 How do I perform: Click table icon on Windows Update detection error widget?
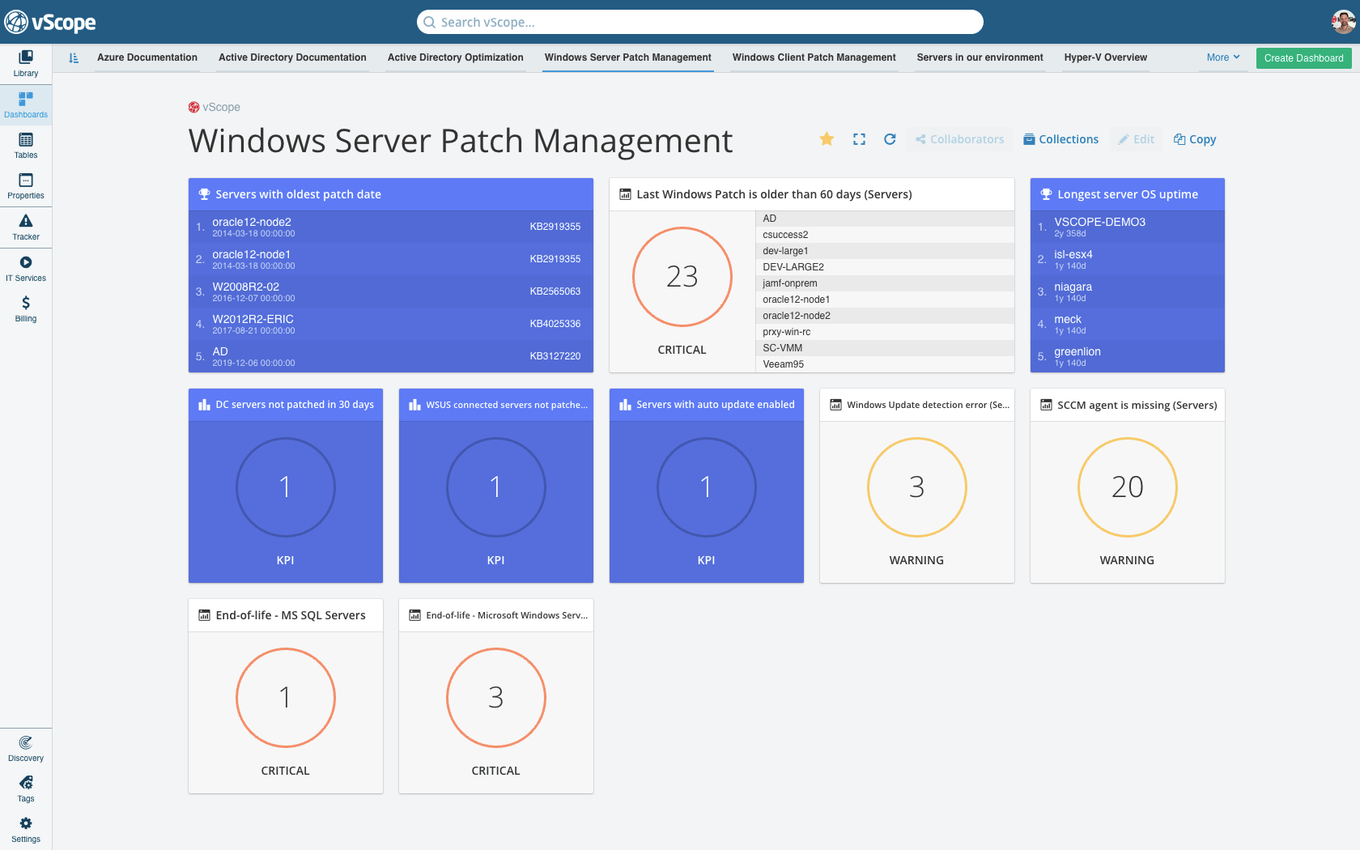coord(835,405)
